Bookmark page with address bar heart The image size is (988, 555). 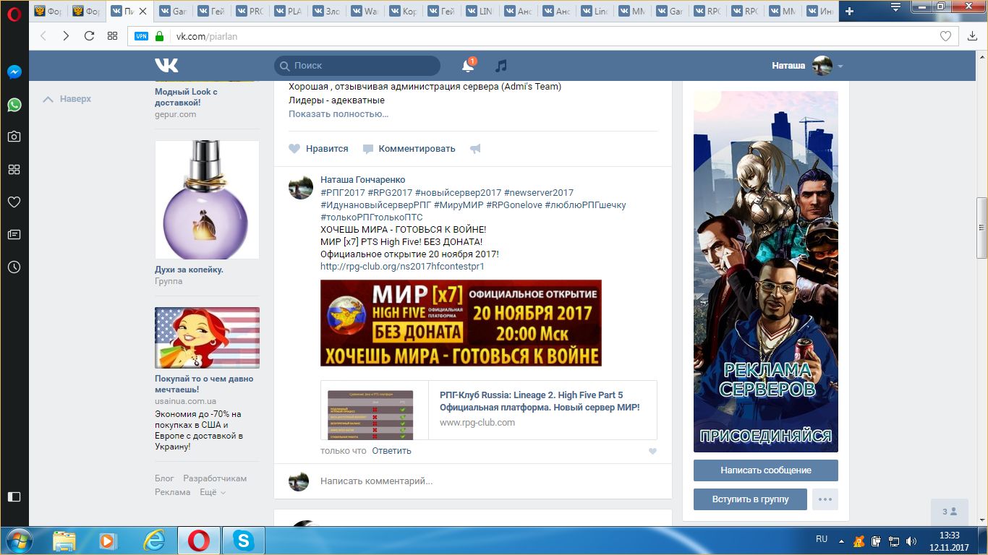[x=945, y=36]
